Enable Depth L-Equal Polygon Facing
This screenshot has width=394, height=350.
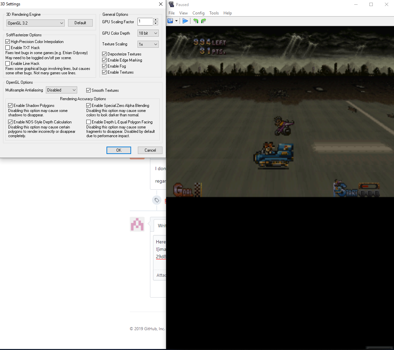point(88,122)
